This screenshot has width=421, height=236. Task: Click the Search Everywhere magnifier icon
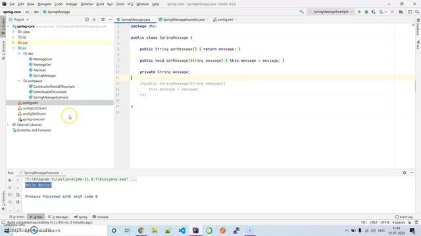tap(417, 12)
